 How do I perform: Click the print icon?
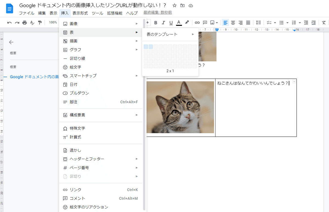coord(24,23)
